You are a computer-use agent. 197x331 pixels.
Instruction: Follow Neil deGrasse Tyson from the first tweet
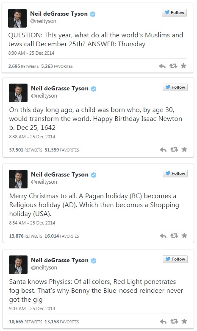click(x=174, y=13)
